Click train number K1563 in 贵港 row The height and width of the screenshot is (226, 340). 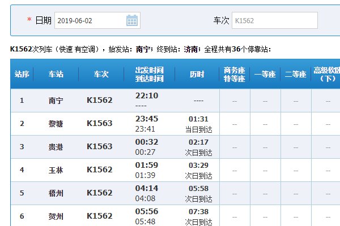point(100,146)
